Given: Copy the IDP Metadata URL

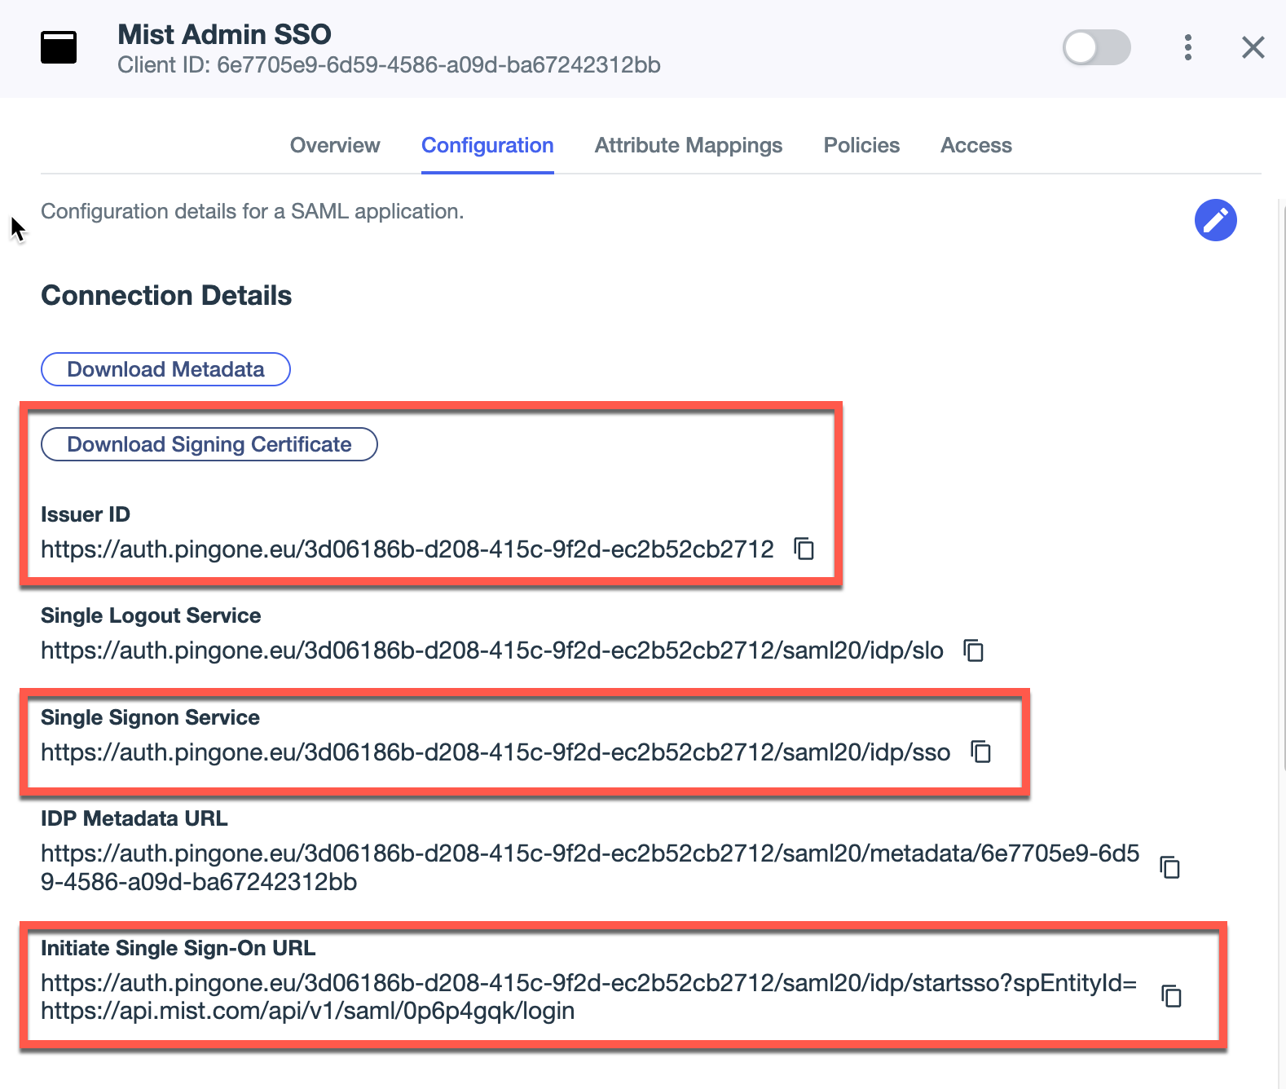Looking at the screenshot, I should pos(1170,867).
